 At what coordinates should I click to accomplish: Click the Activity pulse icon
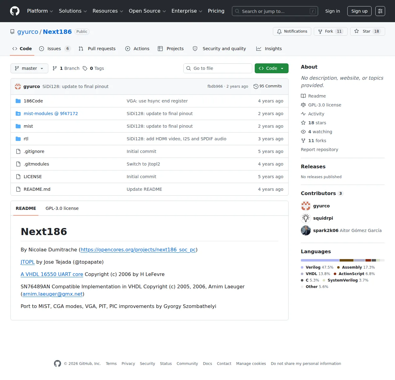click(303, 114)
